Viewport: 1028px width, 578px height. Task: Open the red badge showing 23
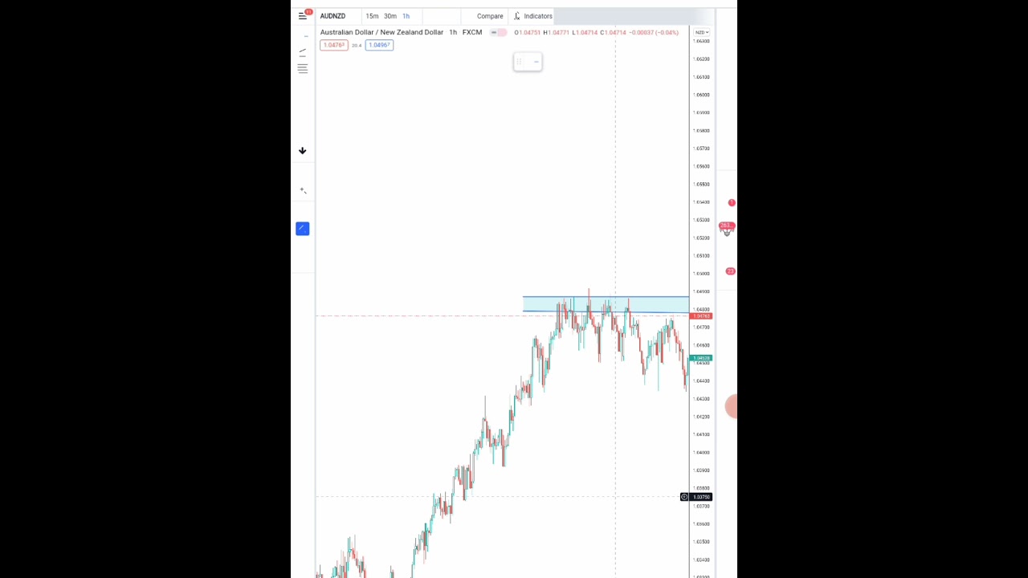(730, 271)
